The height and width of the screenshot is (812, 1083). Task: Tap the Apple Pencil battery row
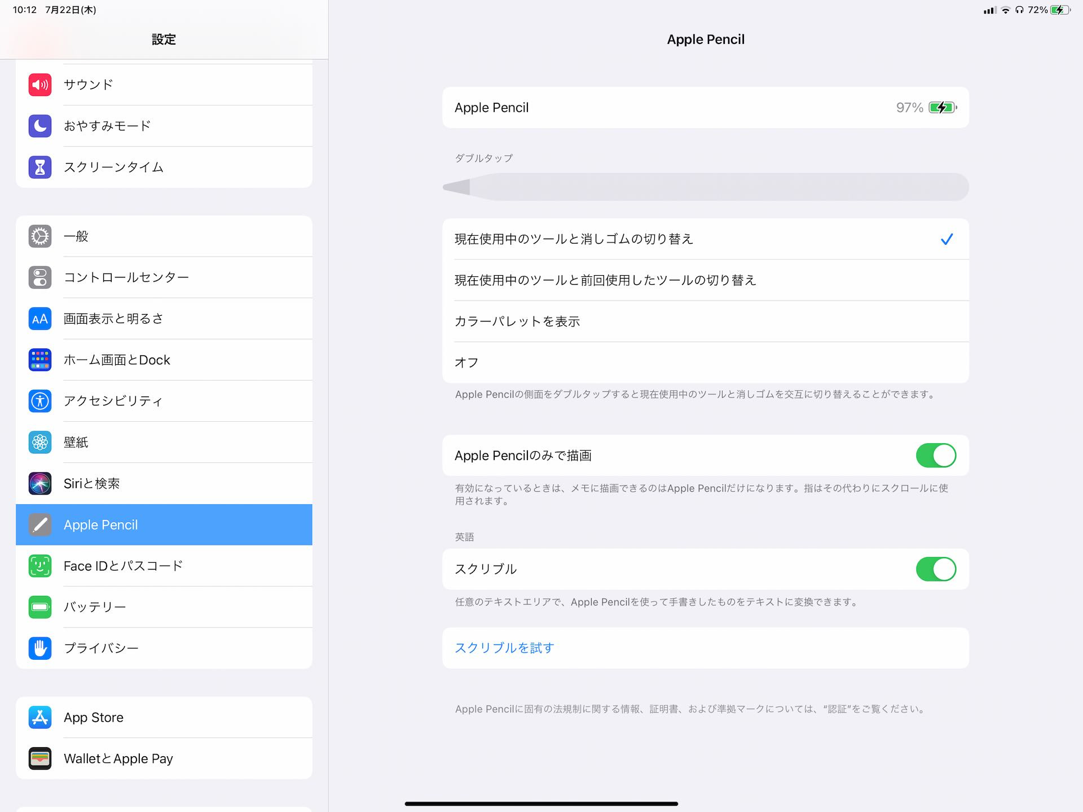[706, 108]
